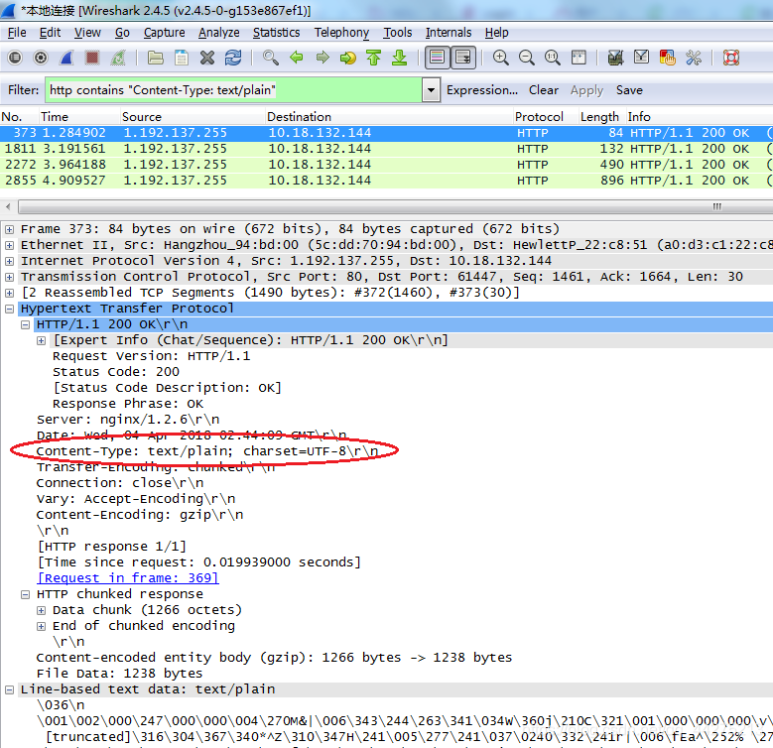Viewport: 773px width, 748px height.
Task: Open the Edit menu
Action: (x=50, y=33)
